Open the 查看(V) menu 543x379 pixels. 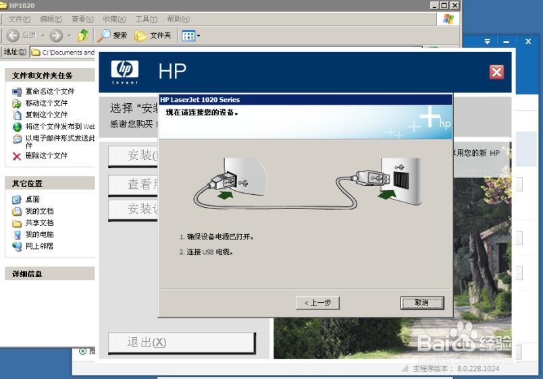[x=82, y=19]
